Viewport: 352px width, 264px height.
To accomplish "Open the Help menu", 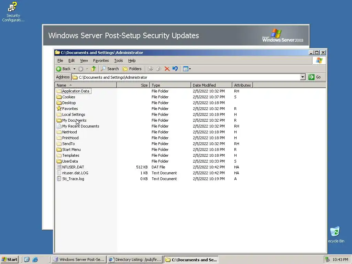I will tap(132, 60).
